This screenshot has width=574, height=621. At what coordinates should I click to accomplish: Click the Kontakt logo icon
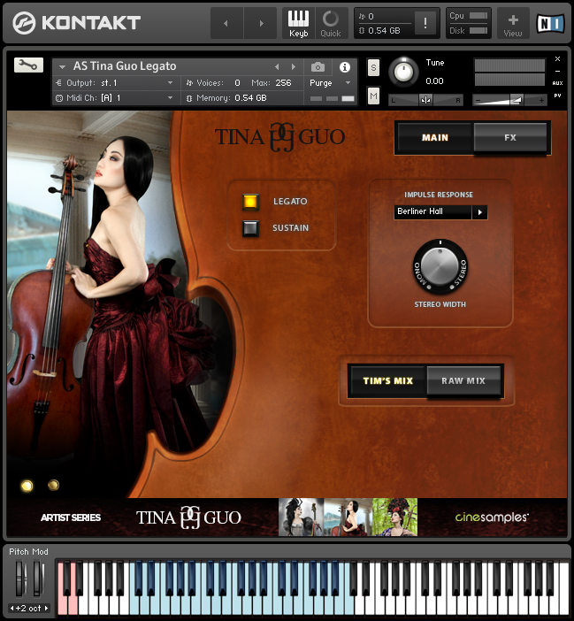tap(24, 23)
